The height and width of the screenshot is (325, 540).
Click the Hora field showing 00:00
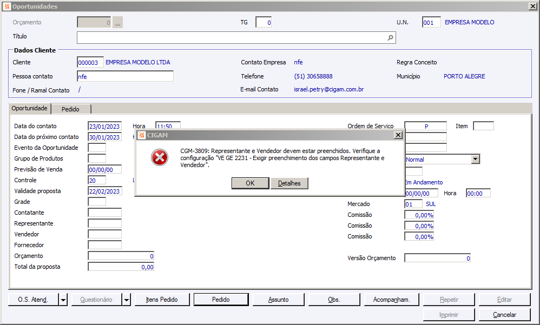click(478, 194)
